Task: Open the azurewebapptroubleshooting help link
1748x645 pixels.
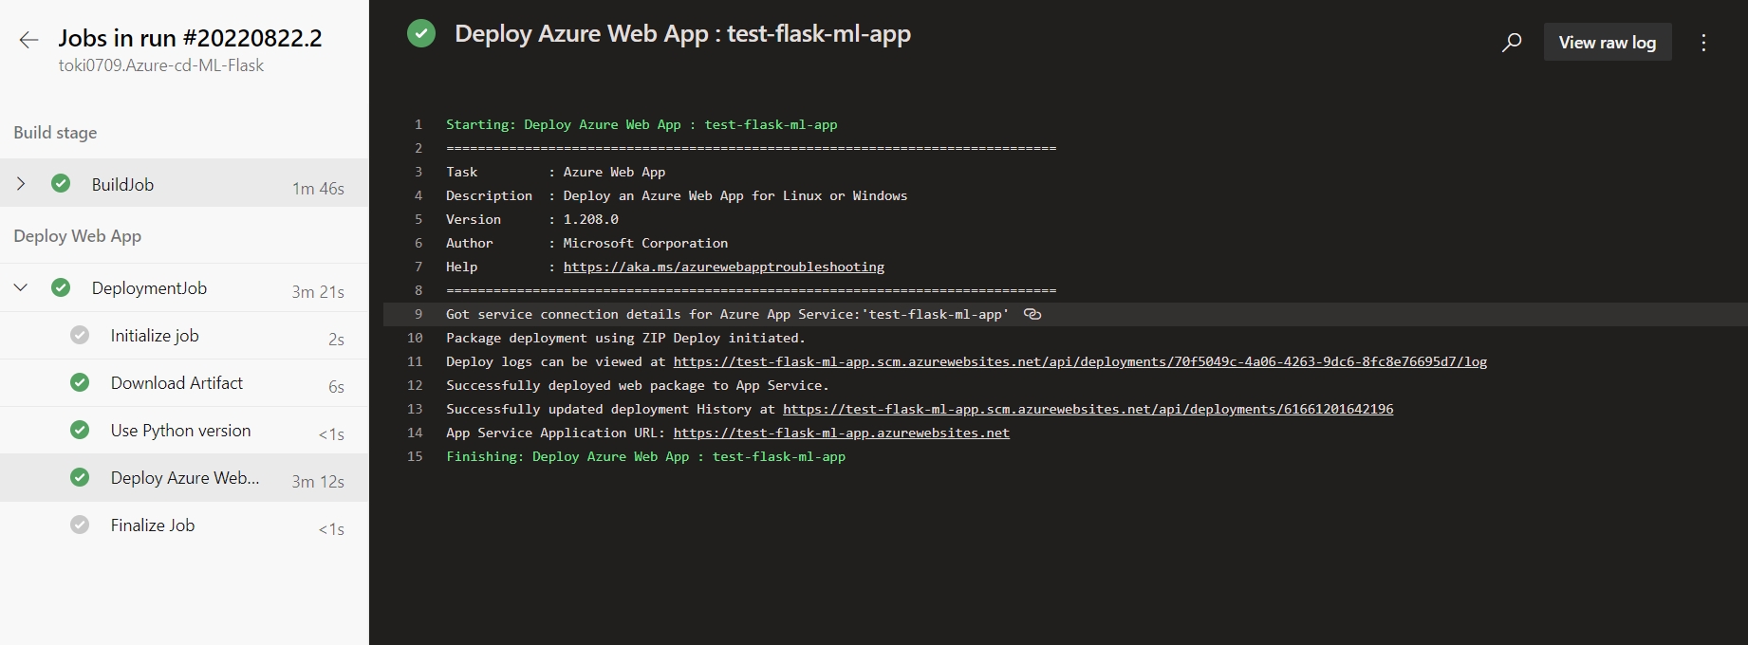Action: 724,267
